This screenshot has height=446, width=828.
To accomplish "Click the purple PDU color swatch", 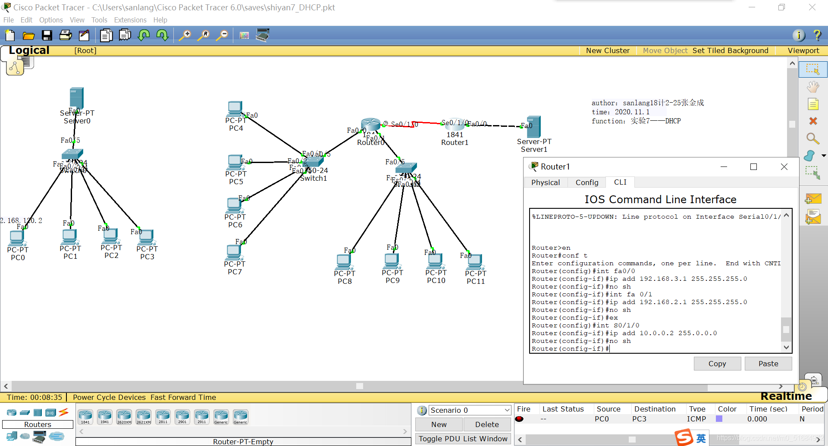I will pos(719,419).
